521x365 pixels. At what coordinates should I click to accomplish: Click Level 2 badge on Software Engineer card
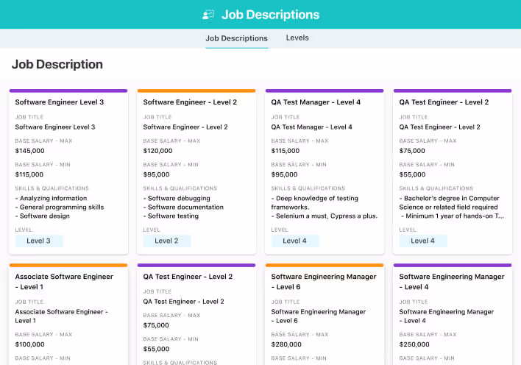point(166,241)
